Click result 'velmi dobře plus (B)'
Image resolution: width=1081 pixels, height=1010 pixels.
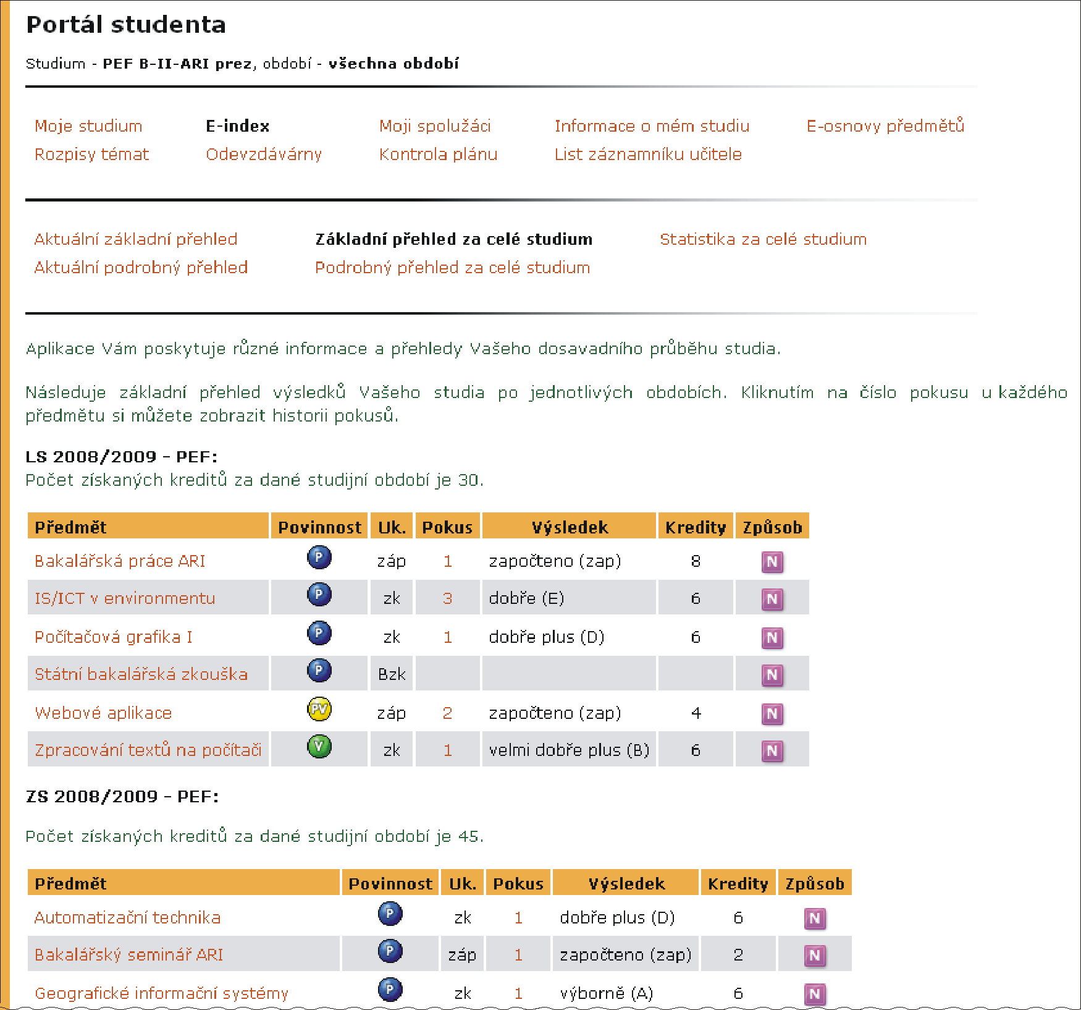569,750
